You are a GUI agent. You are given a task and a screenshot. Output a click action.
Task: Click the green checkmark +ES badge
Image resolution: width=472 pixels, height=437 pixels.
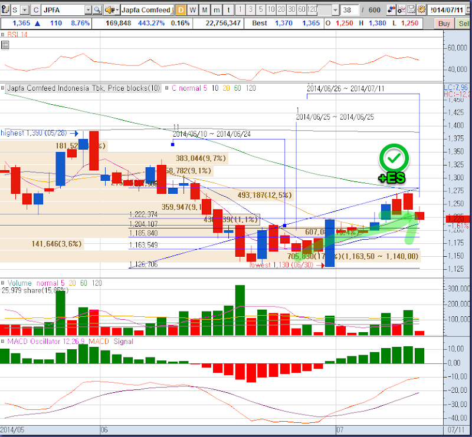point(394,164)
